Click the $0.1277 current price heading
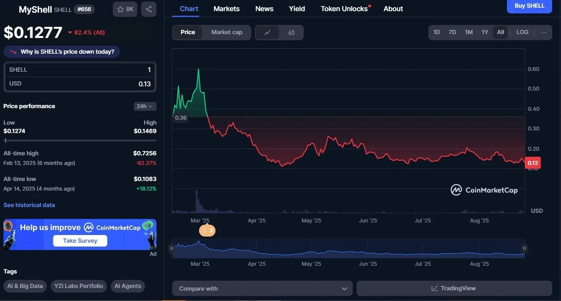This screenshot has height=301, width=561. click(33, 33)
